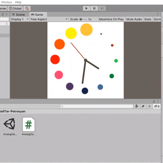
Task: Toggle Global handle rotation mode
Action: coord(15,9)
